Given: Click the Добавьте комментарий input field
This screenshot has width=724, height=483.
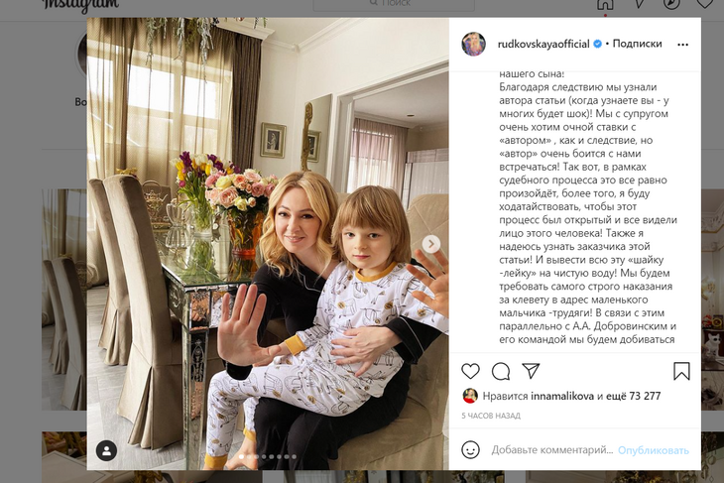Looking at the screenshot, I should [x=551, y=449].
